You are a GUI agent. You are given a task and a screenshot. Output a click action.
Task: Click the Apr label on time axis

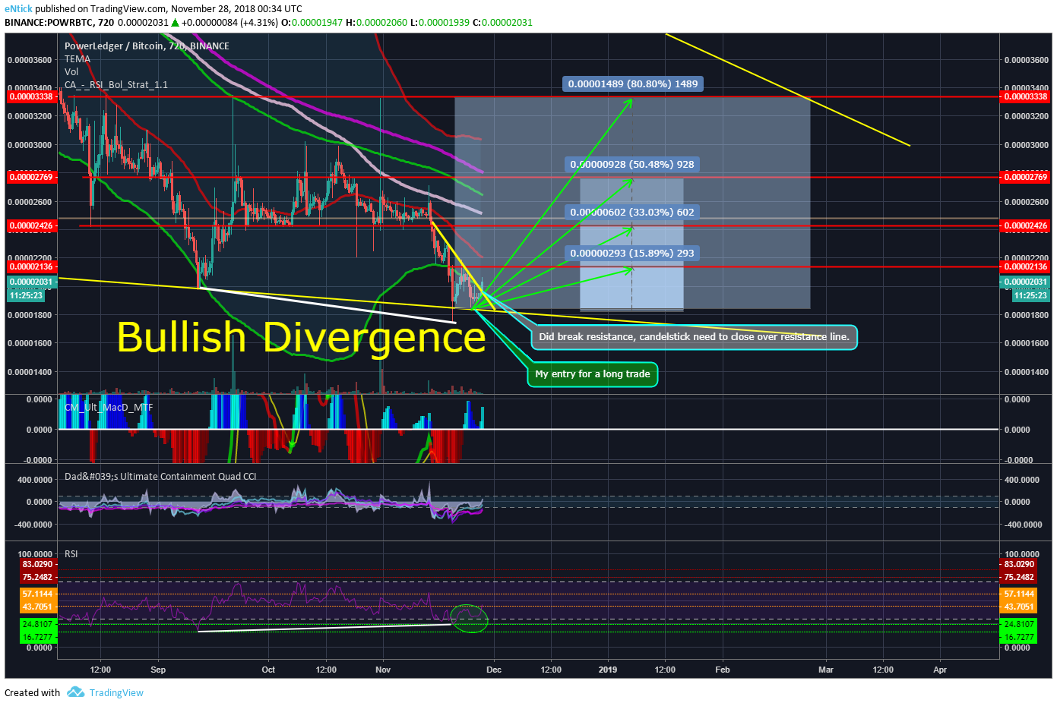940,670
